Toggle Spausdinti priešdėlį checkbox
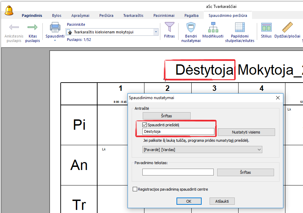The width and height of the screenshot is (303, 213). pos(145,125)
